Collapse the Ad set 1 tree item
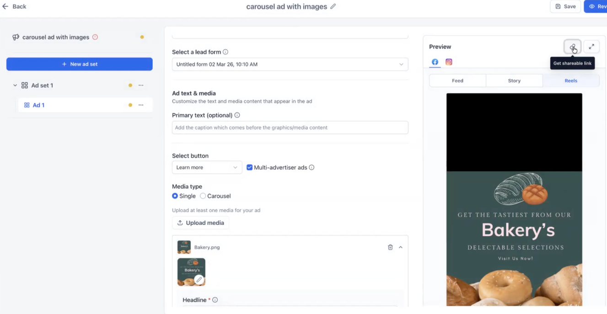 click(15, 85)
